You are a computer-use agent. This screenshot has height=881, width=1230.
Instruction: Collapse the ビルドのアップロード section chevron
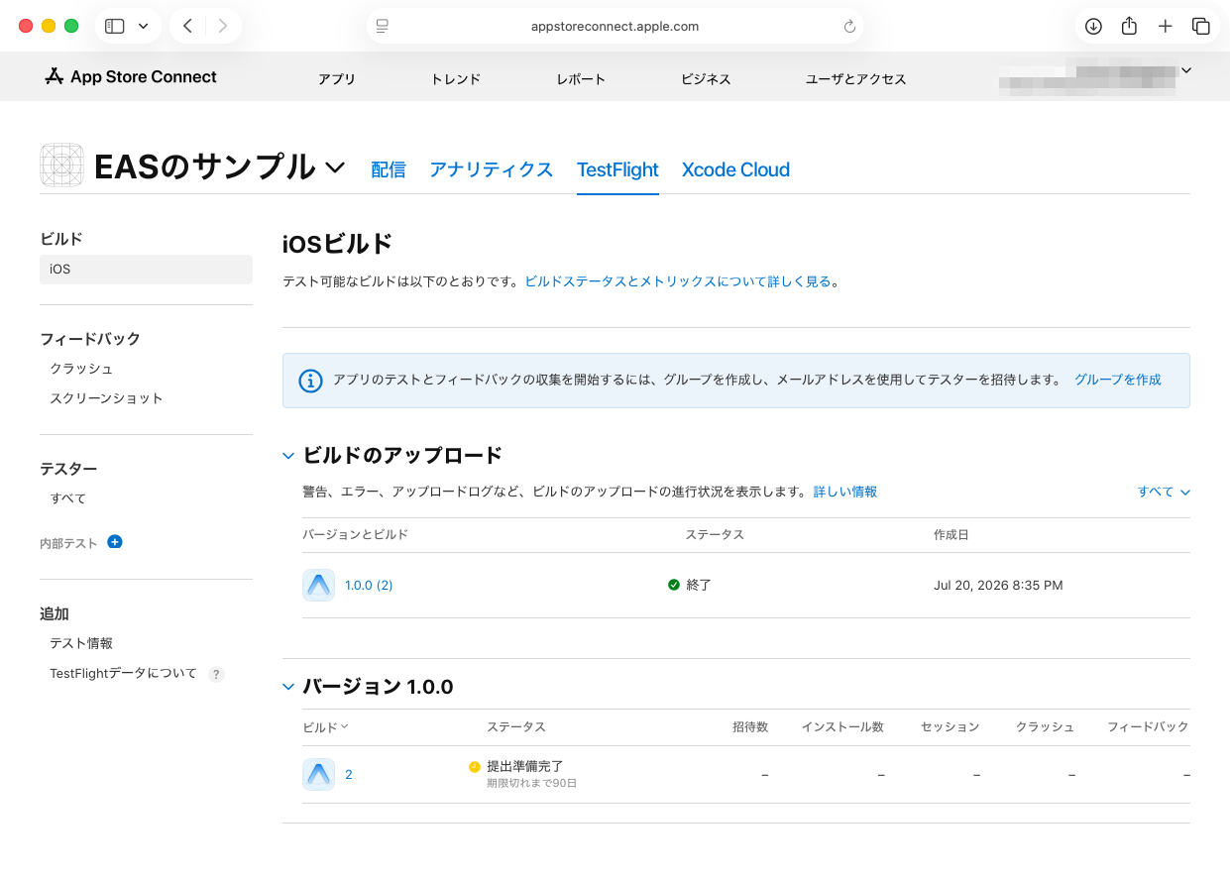point(288,456)
